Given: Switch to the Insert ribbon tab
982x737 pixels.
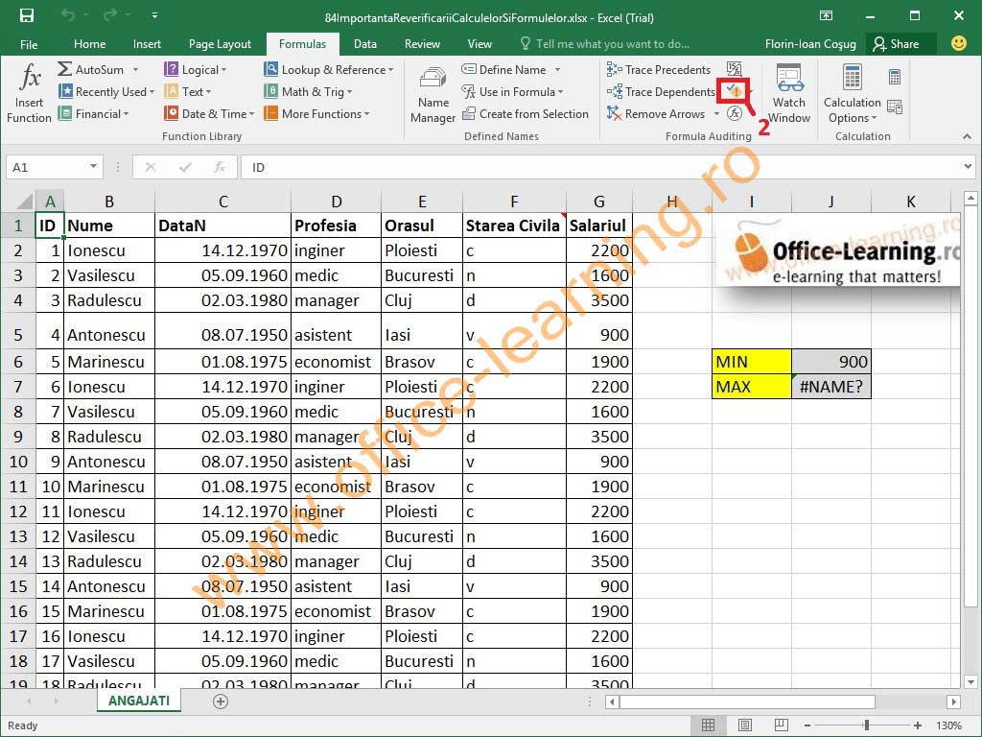Looking at the screenshot, I should [147, 44].
